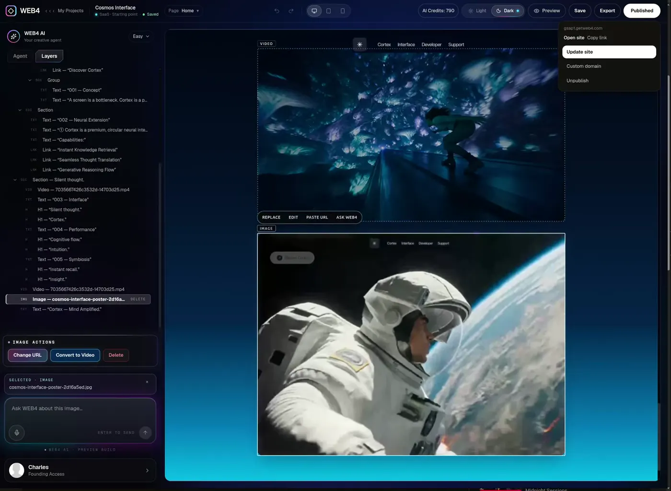Collapse the Section above "002 — Neural Extension"

coord(20,110)
